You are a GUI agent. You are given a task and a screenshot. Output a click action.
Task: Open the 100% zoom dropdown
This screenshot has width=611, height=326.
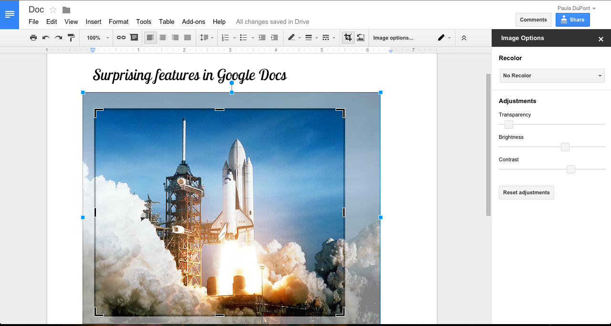[97, 38]
